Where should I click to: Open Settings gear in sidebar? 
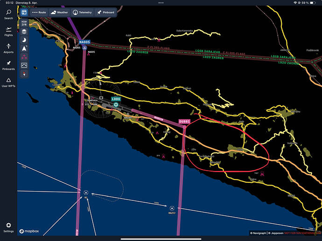pyautogui.click(x=8, y=227)
